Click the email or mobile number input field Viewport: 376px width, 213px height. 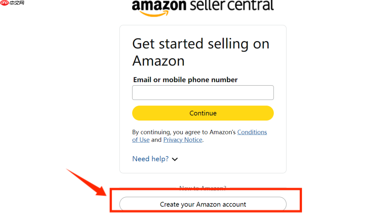[203, 93]
